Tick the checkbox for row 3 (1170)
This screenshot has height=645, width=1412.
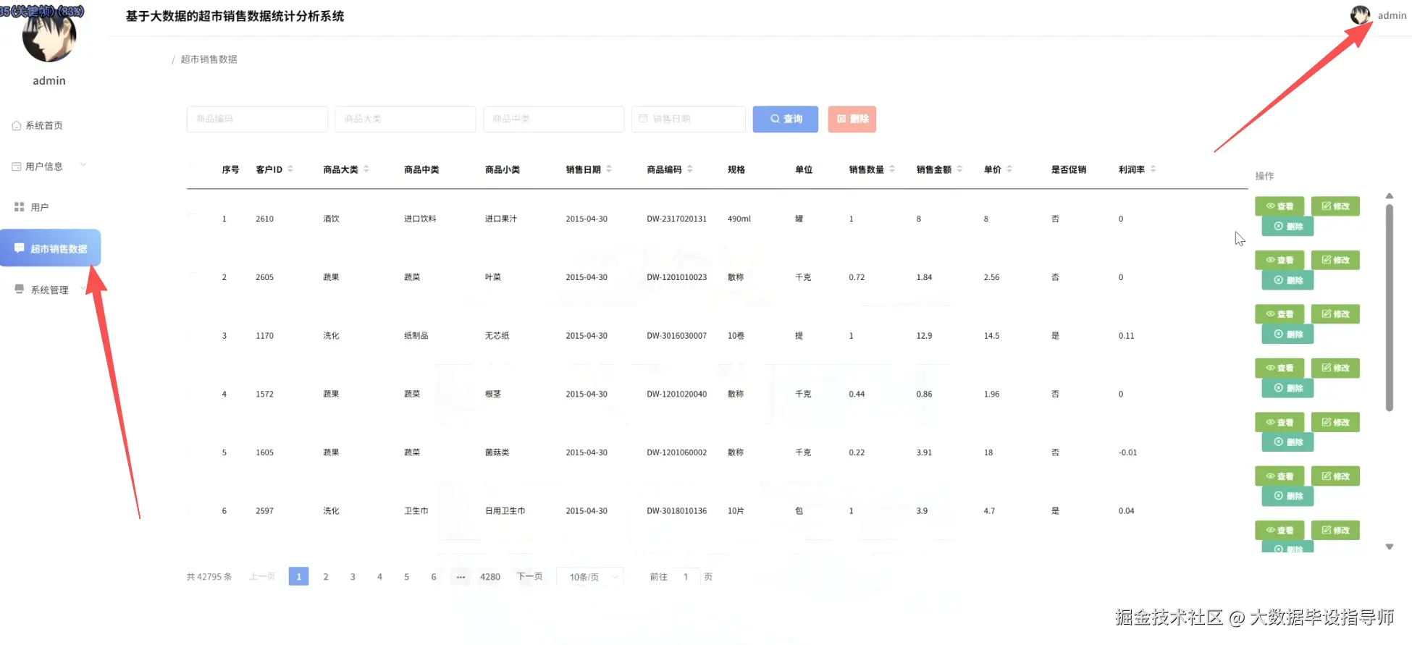tap(193, 334)
